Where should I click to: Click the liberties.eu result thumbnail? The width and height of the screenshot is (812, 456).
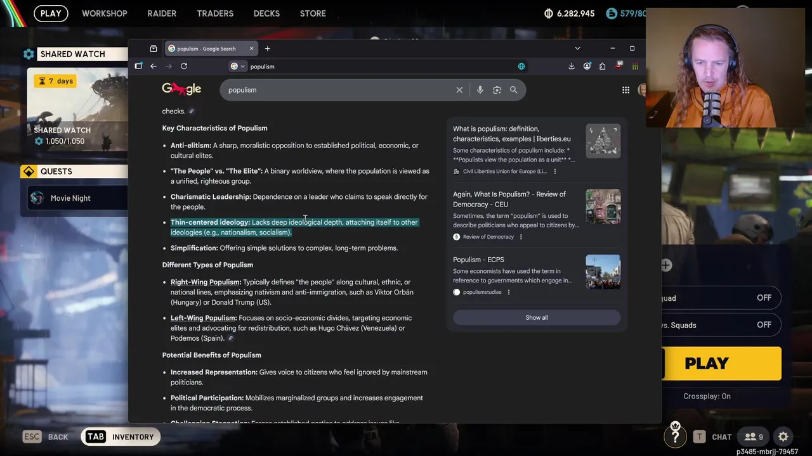pos(603,141)
